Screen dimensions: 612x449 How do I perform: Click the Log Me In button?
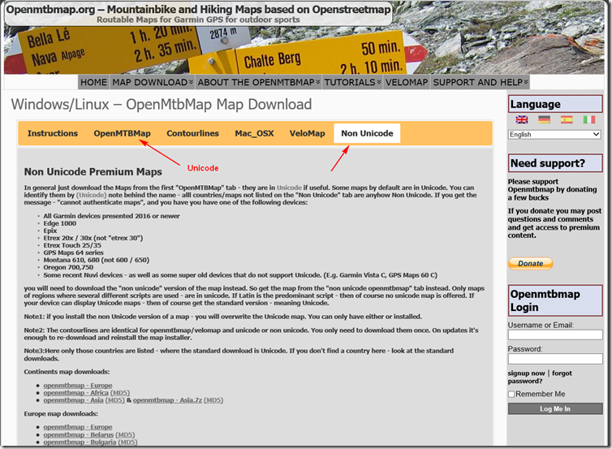click(x=555, y=408)
